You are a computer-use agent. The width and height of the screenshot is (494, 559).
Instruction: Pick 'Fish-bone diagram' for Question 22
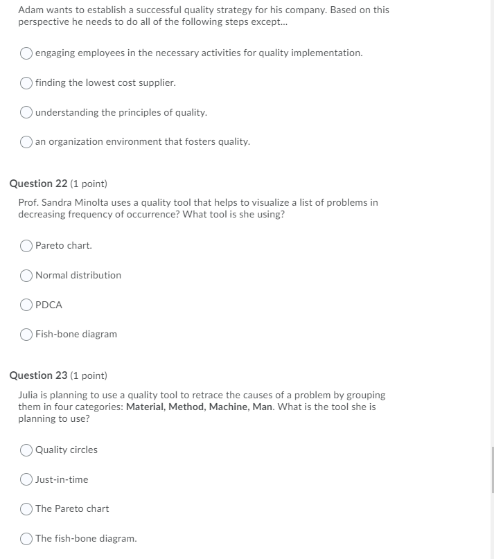(26, 335)
